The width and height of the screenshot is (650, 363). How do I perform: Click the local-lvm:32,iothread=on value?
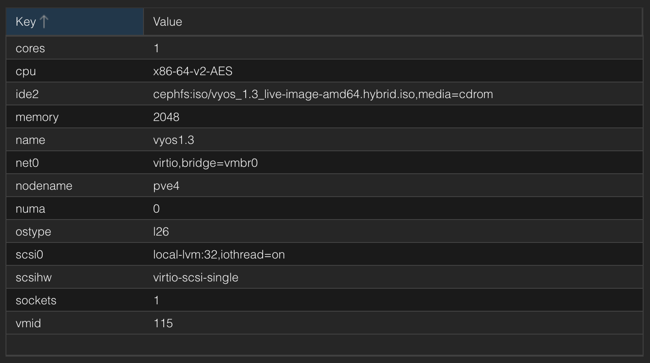pos(219,254)
